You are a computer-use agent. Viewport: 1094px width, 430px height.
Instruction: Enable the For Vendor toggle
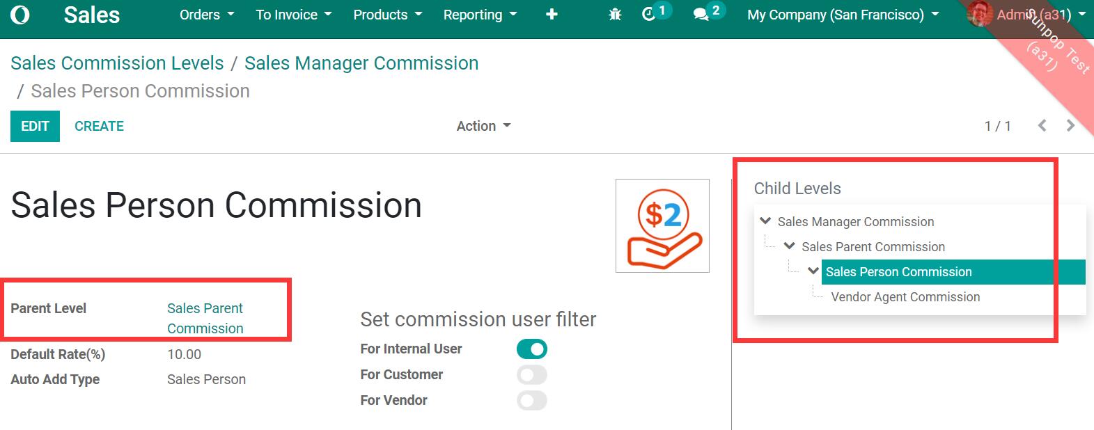tap(532, 401)
